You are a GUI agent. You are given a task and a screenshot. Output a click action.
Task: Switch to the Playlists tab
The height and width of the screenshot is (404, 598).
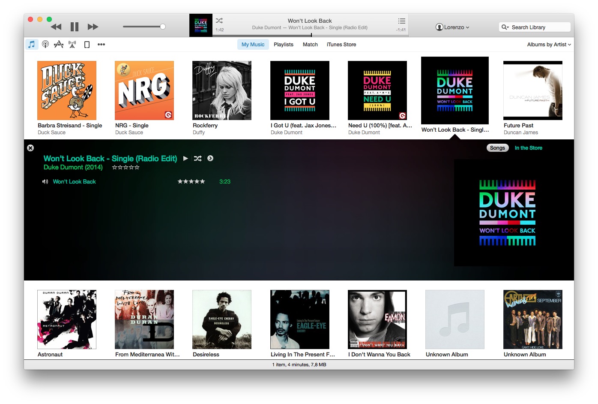coord(283,45)
